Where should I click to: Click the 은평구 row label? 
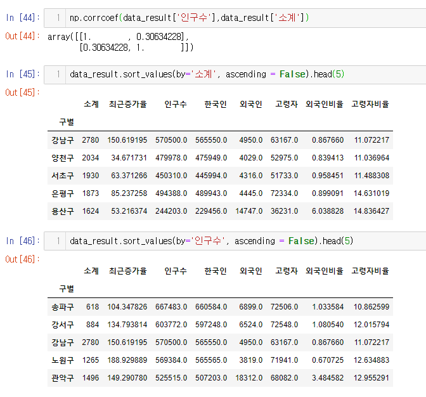point(62,193)
